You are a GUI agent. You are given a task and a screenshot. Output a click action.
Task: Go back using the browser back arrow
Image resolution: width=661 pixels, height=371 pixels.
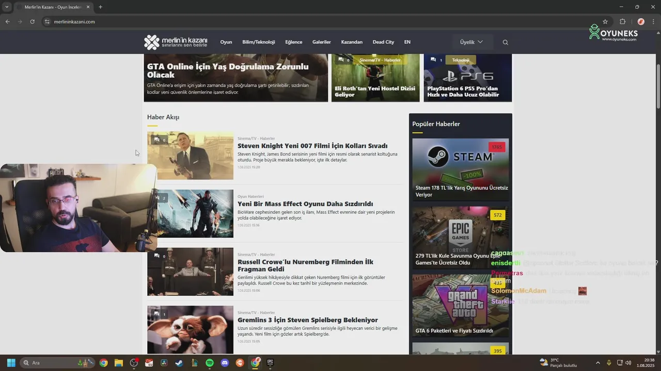7,22
